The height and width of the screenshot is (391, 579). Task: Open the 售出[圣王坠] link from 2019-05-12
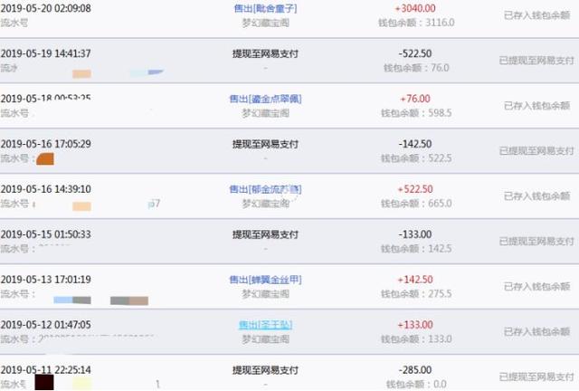coord(265,325)
